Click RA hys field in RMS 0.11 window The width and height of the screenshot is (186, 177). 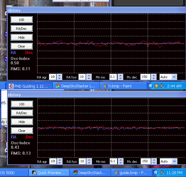(82, 77)
